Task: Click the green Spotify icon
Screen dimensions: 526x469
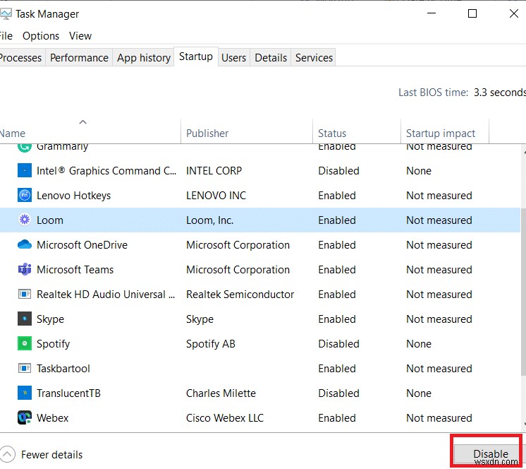Action: (25, 344)
